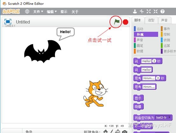Select the 画笔 block category
The width and height of the screenshot is (176, 133).
click(140, 45)
